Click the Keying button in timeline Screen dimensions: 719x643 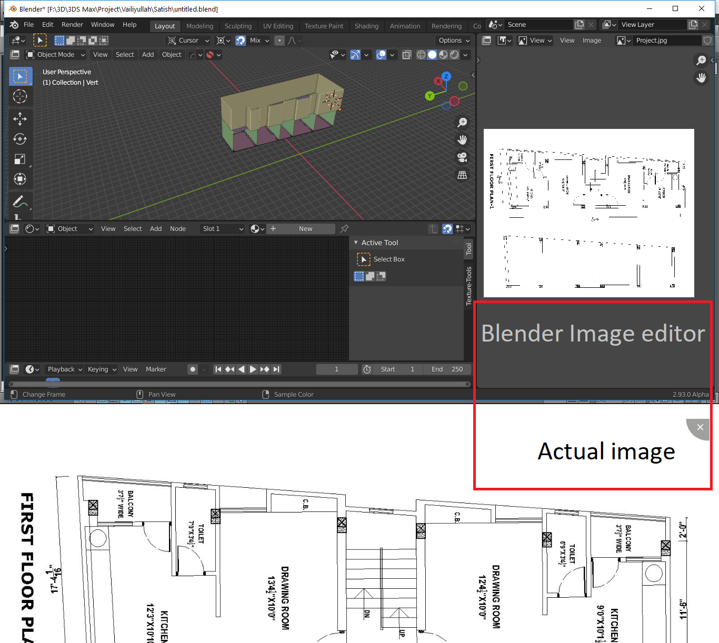(102, 369)
